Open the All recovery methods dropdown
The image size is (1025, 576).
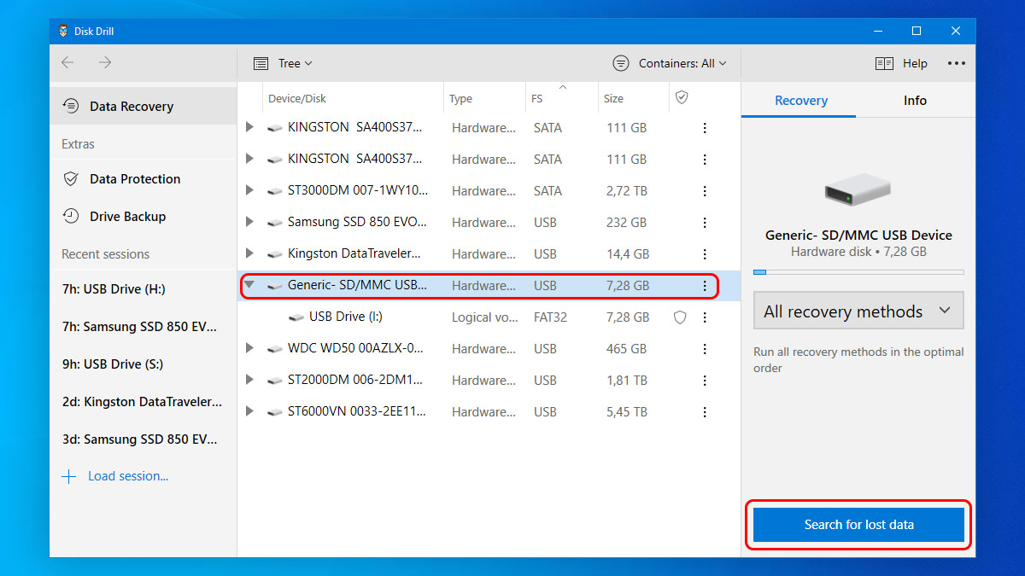tap(858, 311)
